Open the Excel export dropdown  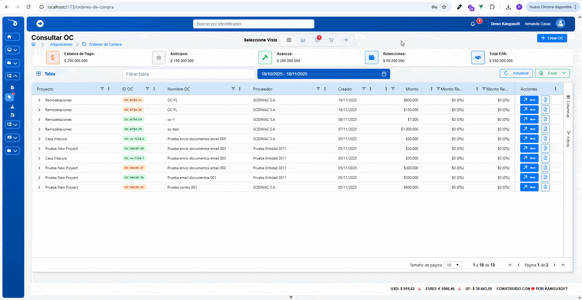click(564, 73)
